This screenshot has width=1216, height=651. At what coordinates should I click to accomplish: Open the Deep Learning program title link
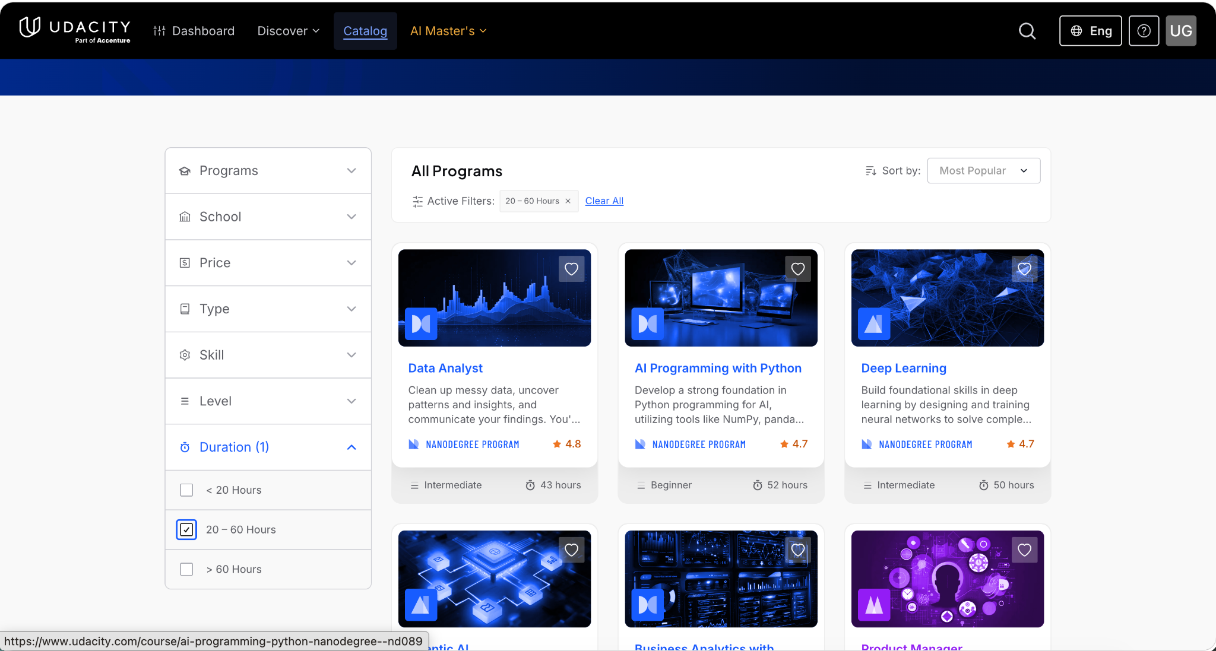pyautogui.click(x=904, y=368)
